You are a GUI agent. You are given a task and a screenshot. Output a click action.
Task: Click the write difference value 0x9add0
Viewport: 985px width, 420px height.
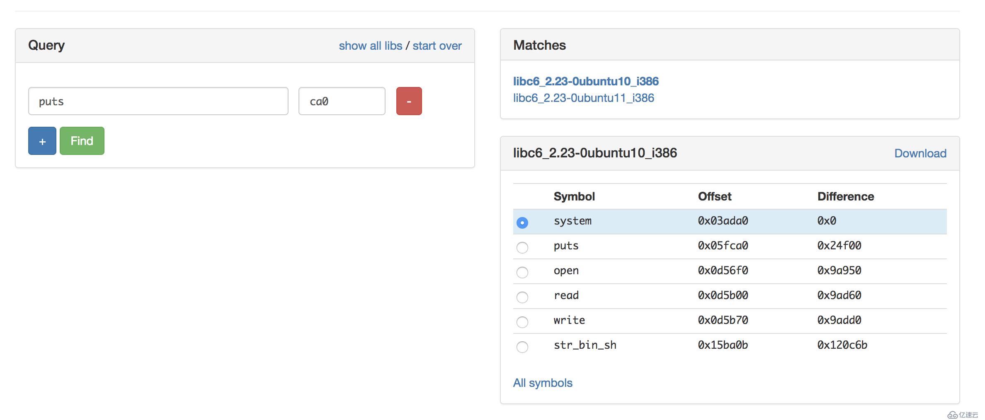tap(839, 320)
